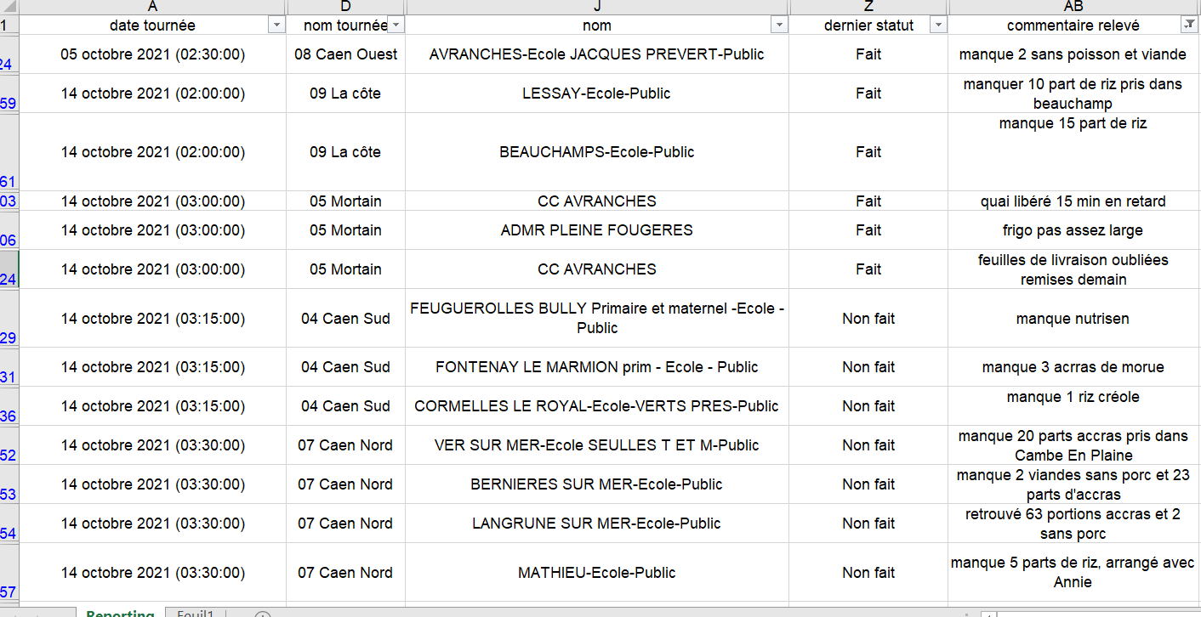Select column D header

(x=345, y=8)
